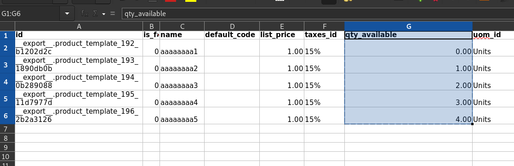The width and height of the screenshot is (514, 166).
Task: Click the 15% tax cell in aaaaaaaa5 row
Action: point(324,116)
